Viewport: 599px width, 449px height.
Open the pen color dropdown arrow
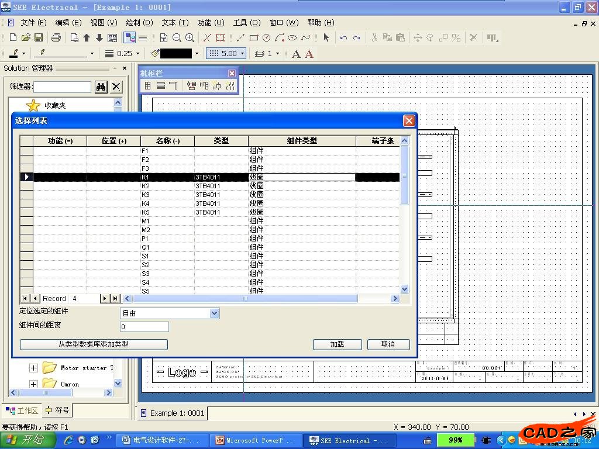click(x=23, y=54)
